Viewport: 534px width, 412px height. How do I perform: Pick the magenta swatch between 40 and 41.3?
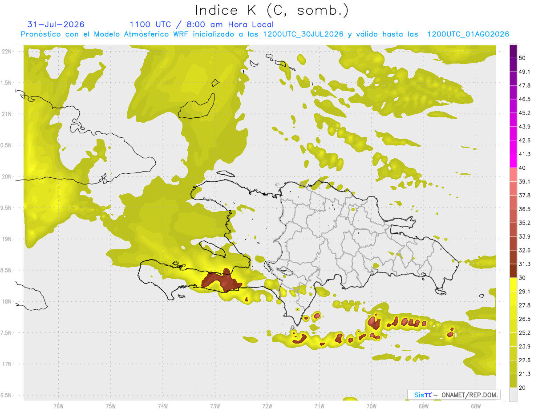tap(513, 161)
